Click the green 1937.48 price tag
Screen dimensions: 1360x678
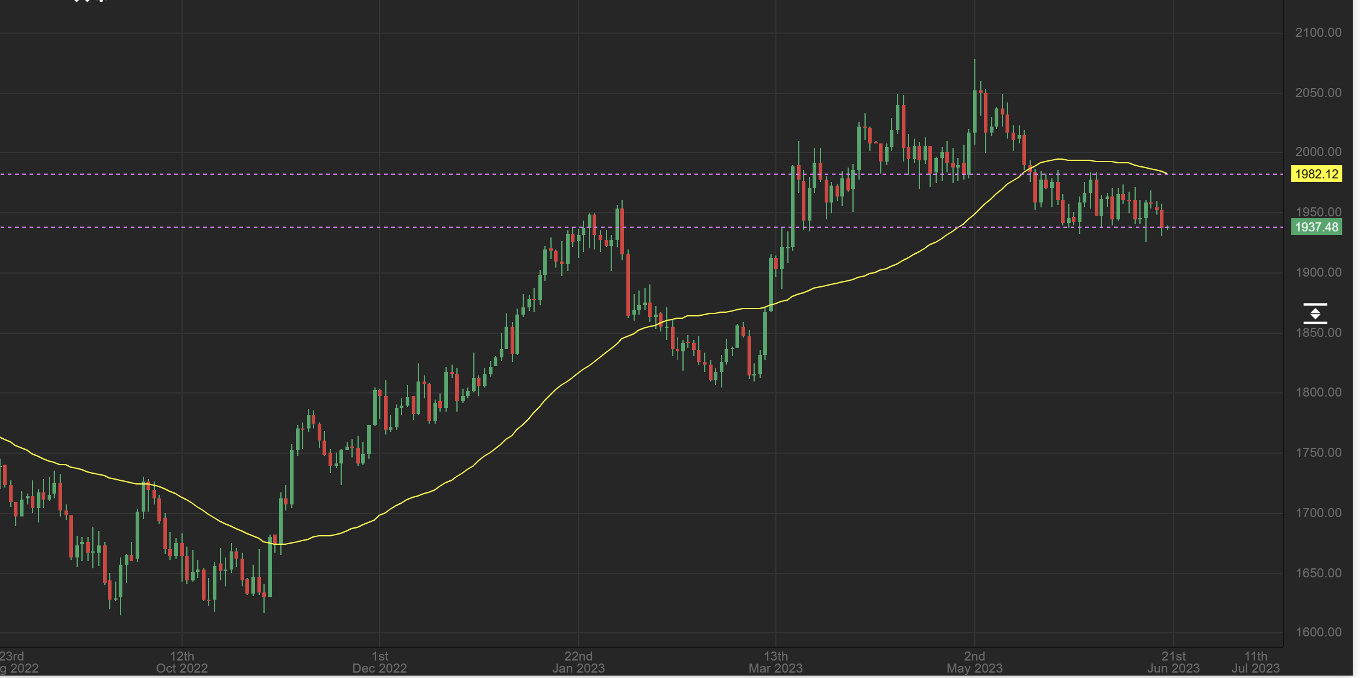pos(1317,227)
